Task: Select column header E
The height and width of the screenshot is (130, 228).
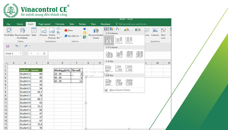Action: pyautogui.click(x=62, y=63)
